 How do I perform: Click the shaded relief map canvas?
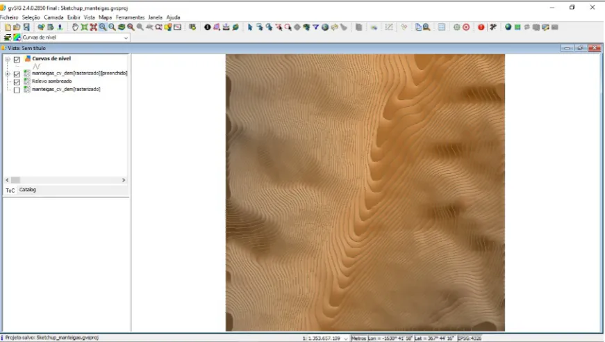[x=365, y=193]
